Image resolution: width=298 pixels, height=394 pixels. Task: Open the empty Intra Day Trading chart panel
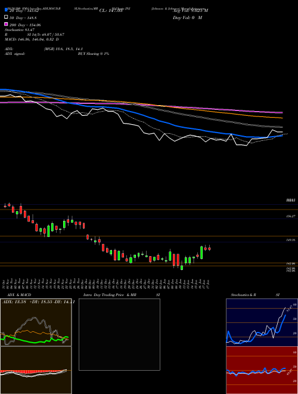click(x=119, y=334)
